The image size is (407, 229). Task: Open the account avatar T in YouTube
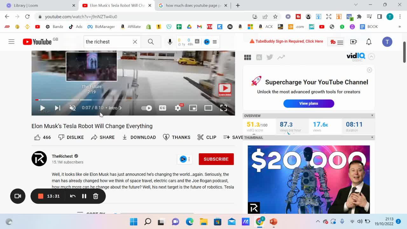[387, 42]
